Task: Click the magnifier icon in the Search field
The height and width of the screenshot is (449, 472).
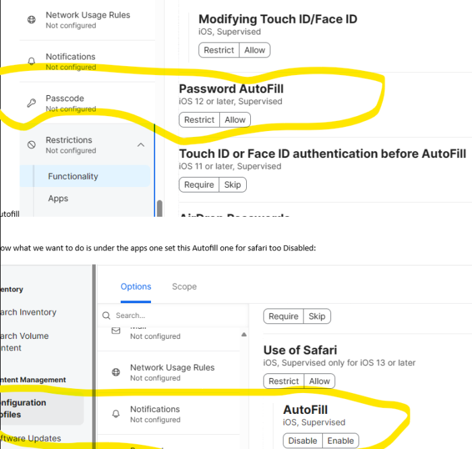Action: [x=107, y=315]
